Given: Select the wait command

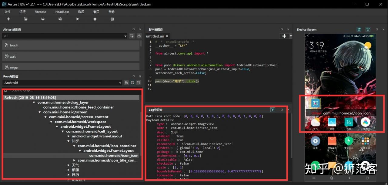Looking at the screenshot, I should coord(71,56).
